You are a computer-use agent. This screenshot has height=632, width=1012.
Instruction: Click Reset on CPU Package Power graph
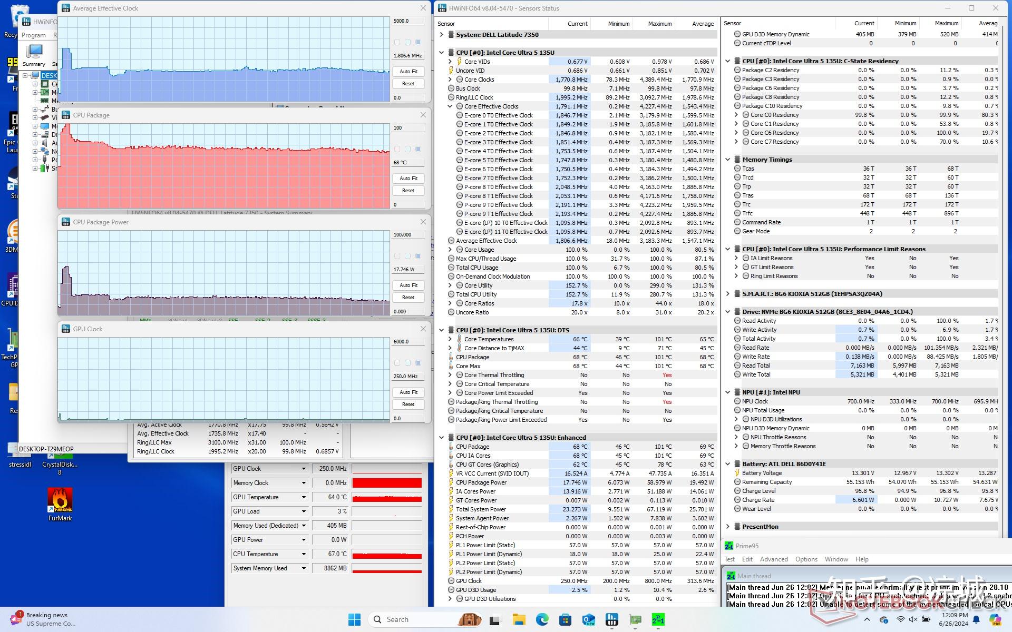click(x=408, y=298)
